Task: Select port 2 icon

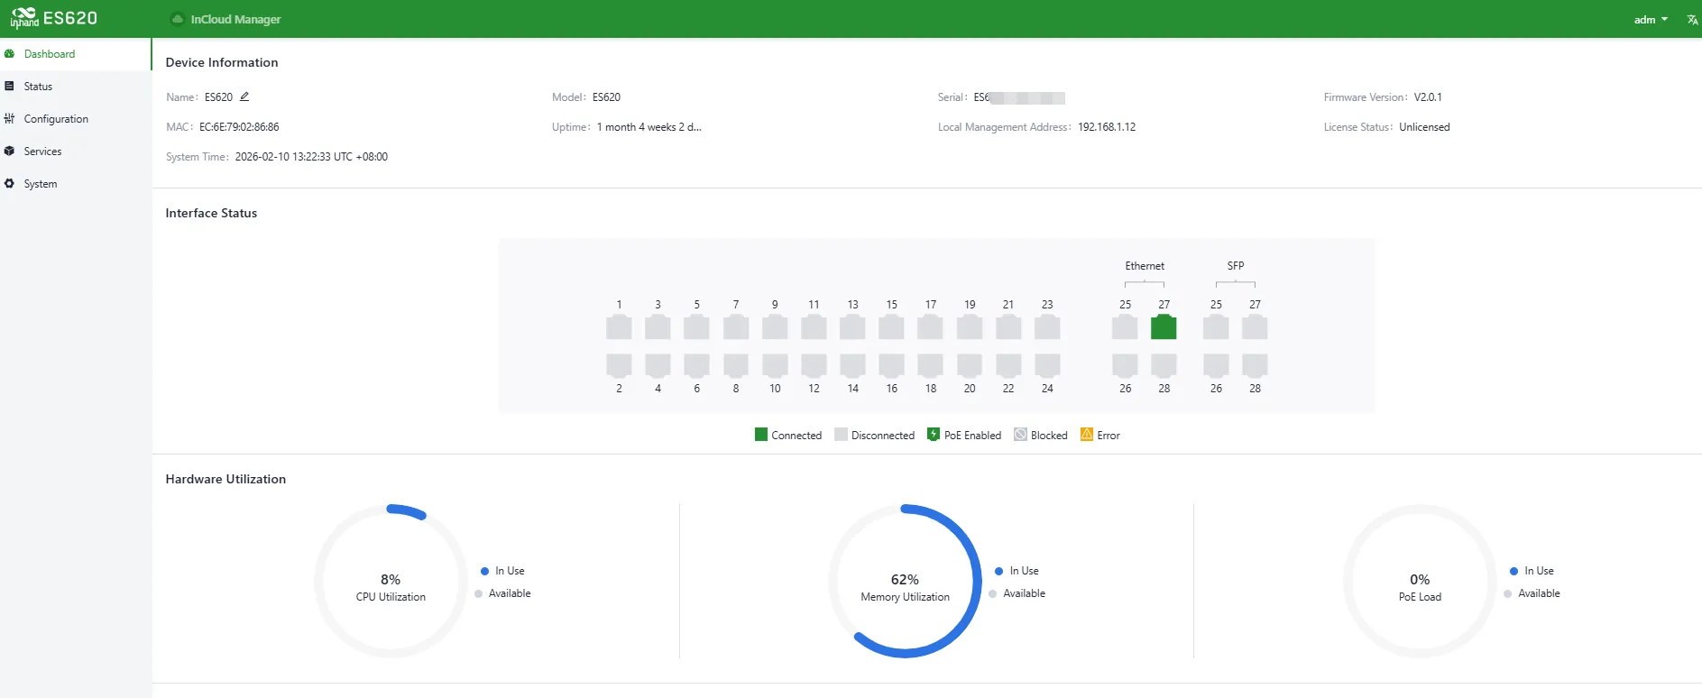Action: [619, 365]
